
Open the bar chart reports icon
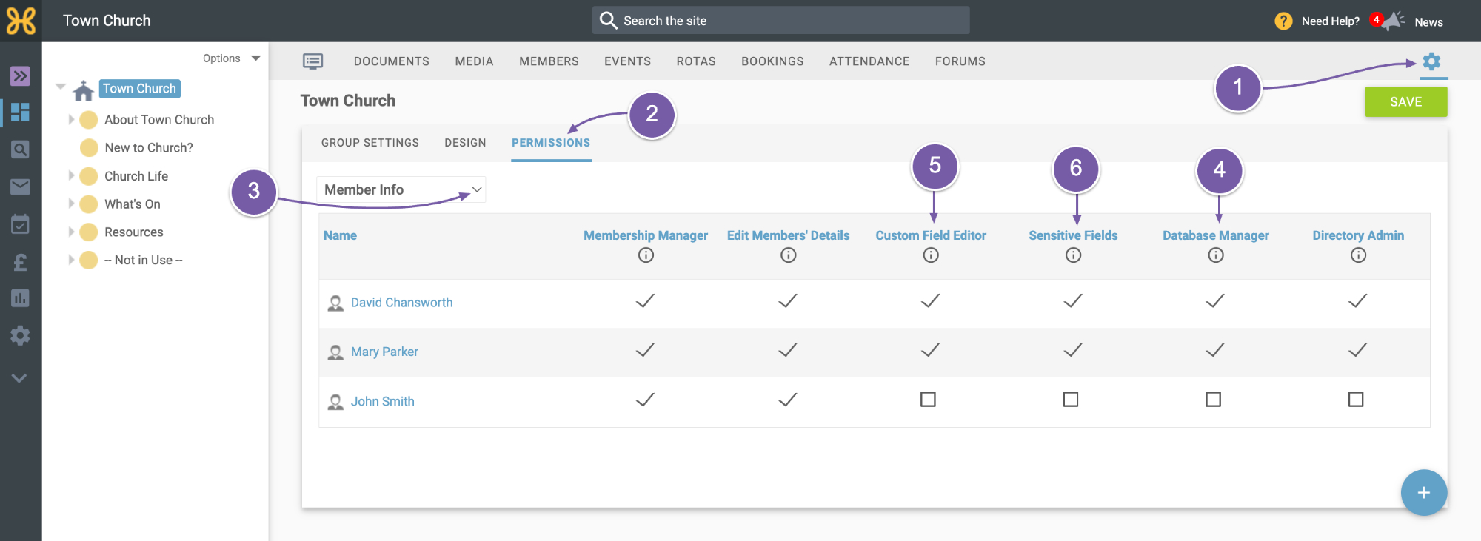[20, 298]
